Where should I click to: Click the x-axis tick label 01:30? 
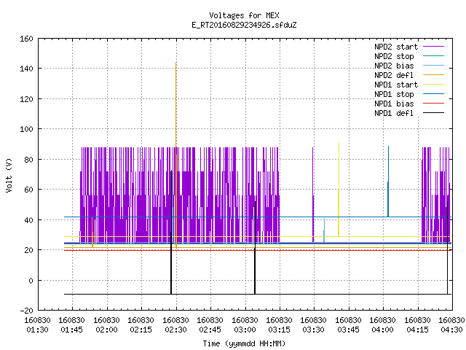[x=37, y=330]
